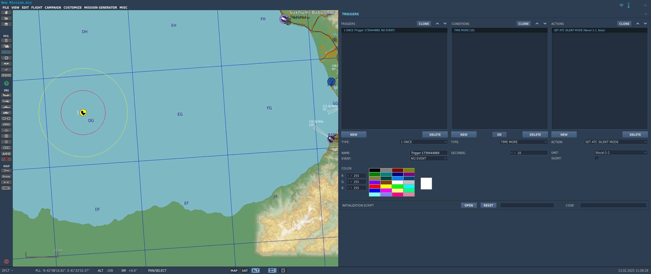Switch map view to MAP mode

point(234,270)
